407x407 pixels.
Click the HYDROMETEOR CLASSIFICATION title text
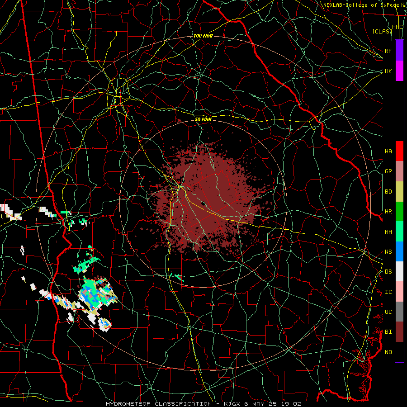coord(159,404)
